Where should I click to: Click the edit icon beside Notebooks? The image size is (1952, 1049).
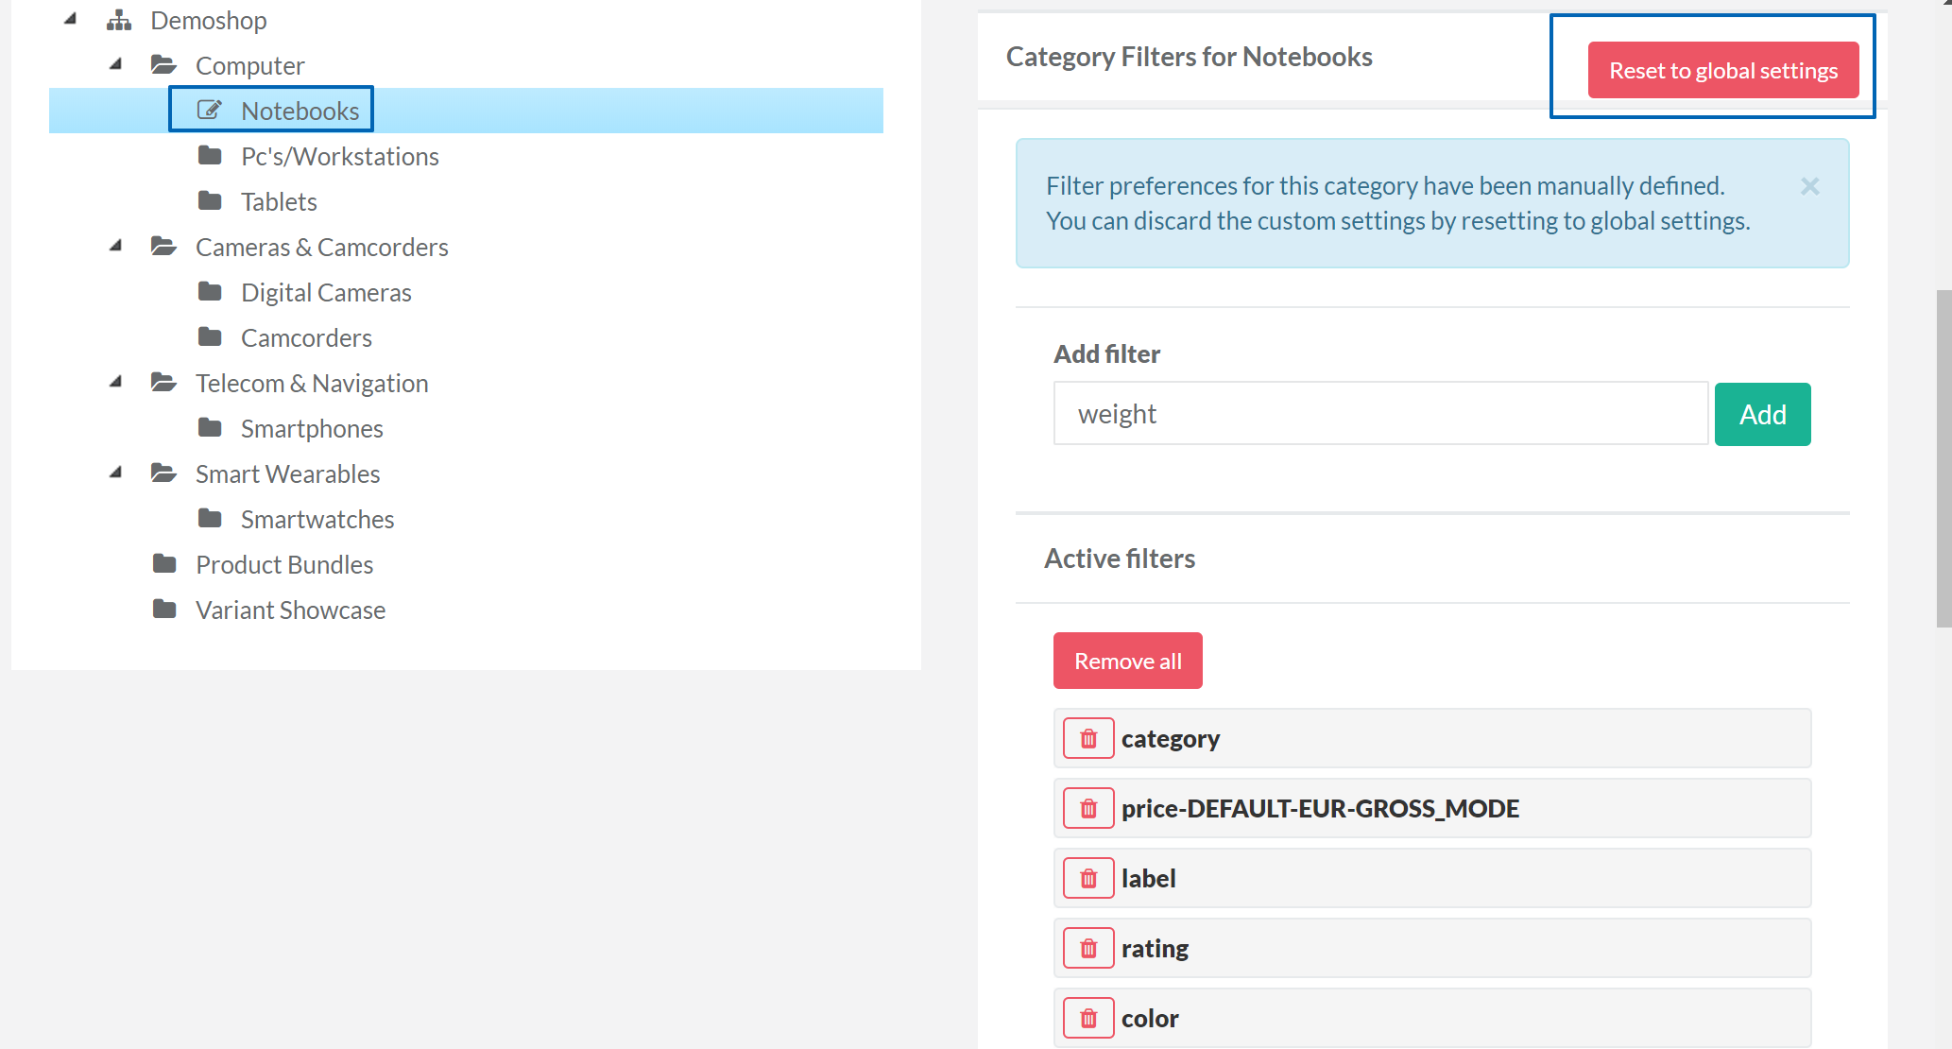pyautogui.click(x=210, y=111)
